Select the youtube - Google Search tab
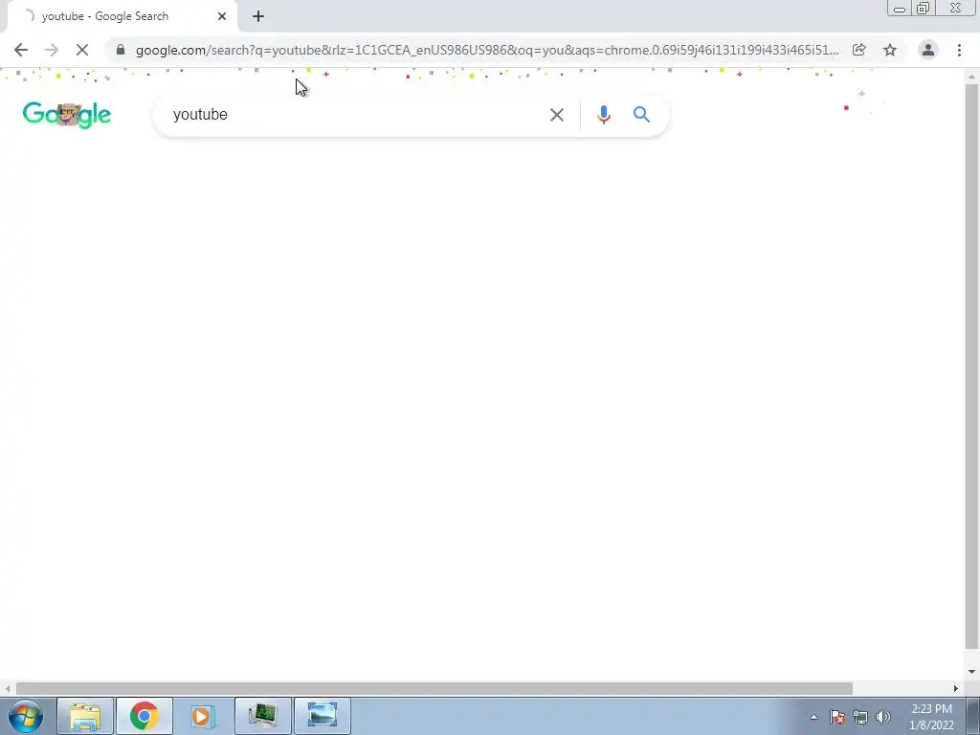 pyautogui.click(x=122, y=16)
